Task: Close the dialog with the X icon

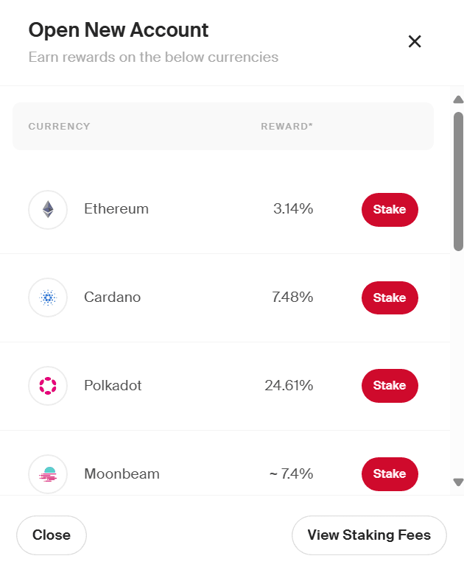Action: [415, 41]
